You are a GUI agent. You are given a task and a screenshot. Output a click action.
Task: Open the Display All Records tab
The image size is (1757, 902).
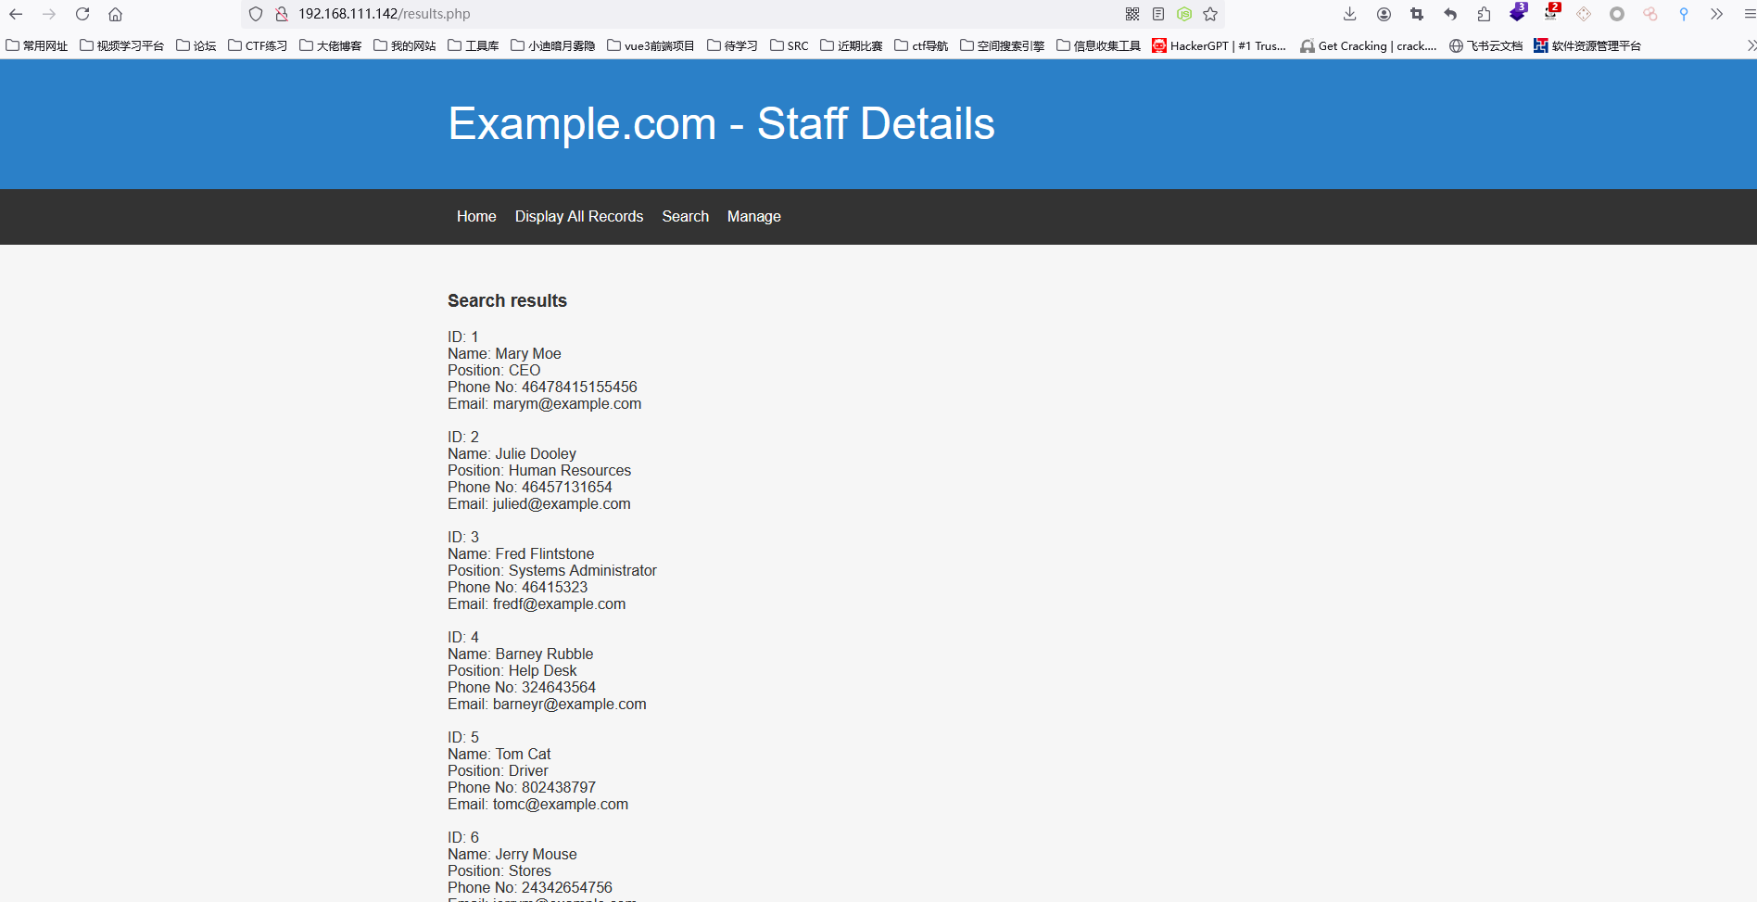point(578,216)
